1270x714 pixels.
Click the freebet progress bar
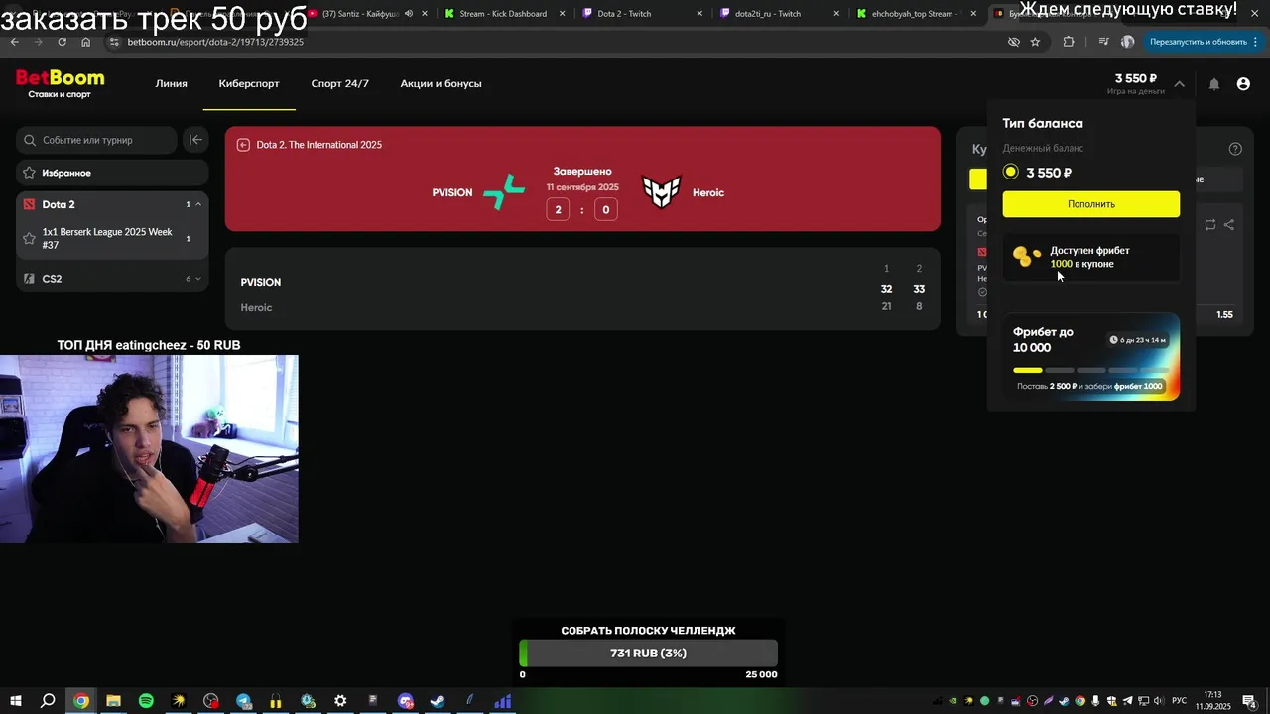[1090, 370]
